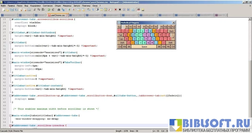Switch to the userChrome.css tab
The width and height of the screenshot is (252, 133).
coord(58,15)
